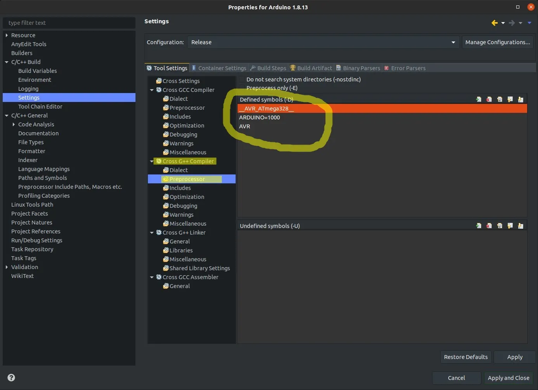
Task: Open the forward navigation history dropdown
Action: [521, 23]
